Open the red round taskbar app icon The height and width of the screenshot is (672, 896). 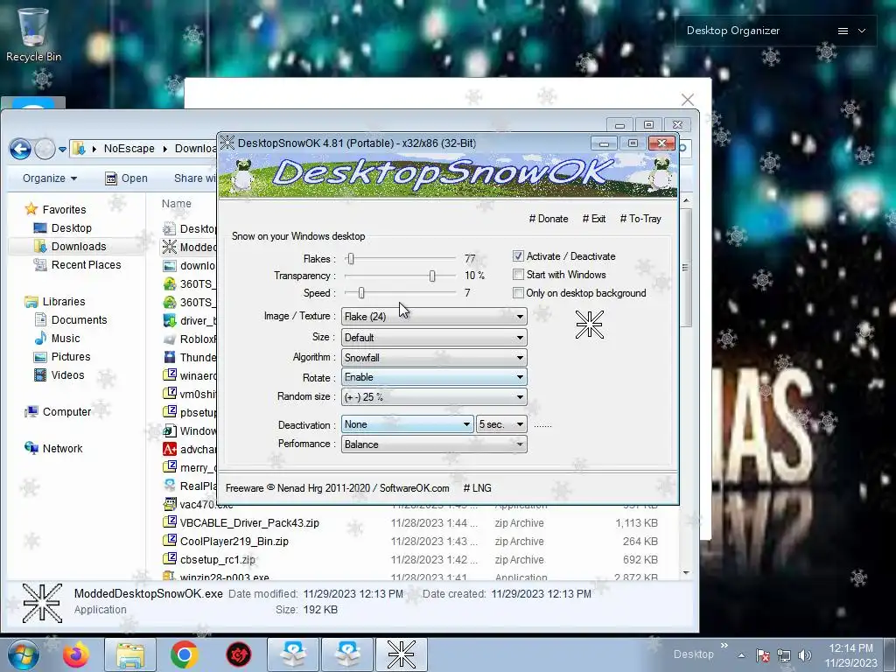(x=238, y=654)
